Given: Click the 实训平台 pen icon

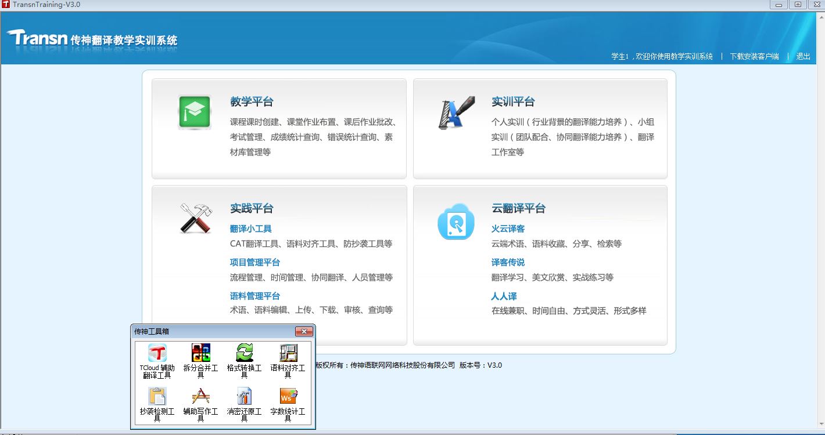Looking at the screenshot, I should pos(456,113).
